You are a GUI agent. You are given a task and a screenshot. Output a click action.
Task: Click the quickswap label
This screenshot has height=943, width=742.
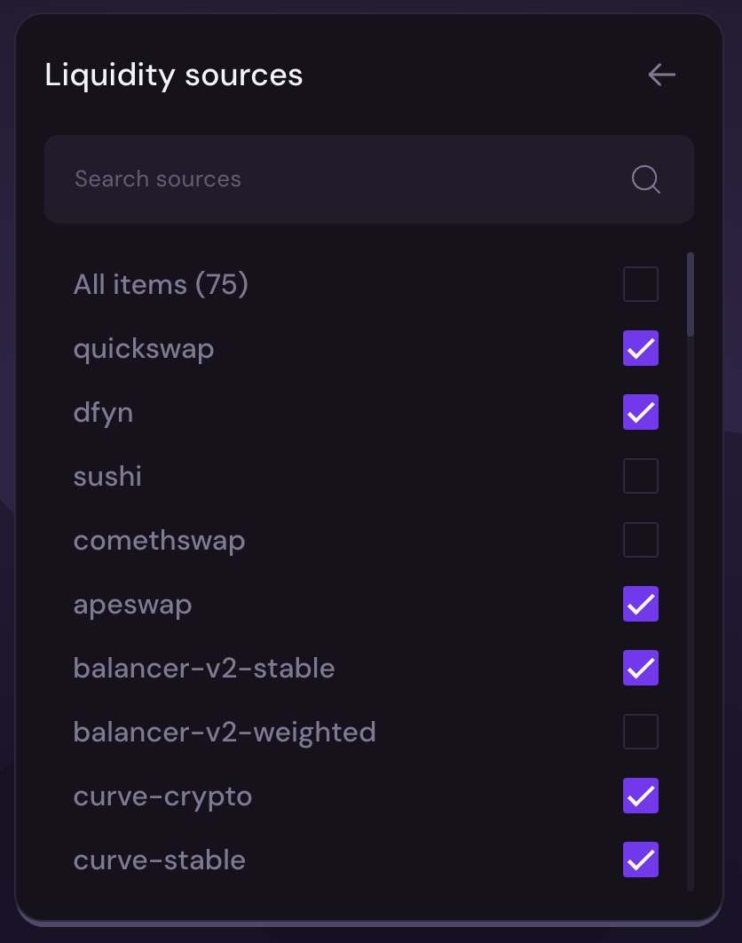point(144,349)
